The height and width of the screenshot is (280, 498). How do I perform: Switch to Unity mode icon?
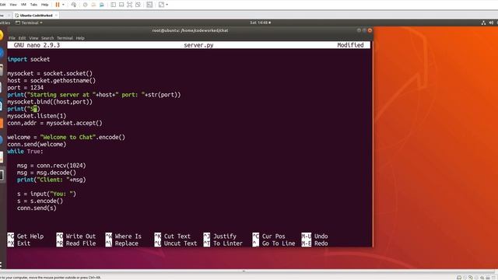click(138, 5)
